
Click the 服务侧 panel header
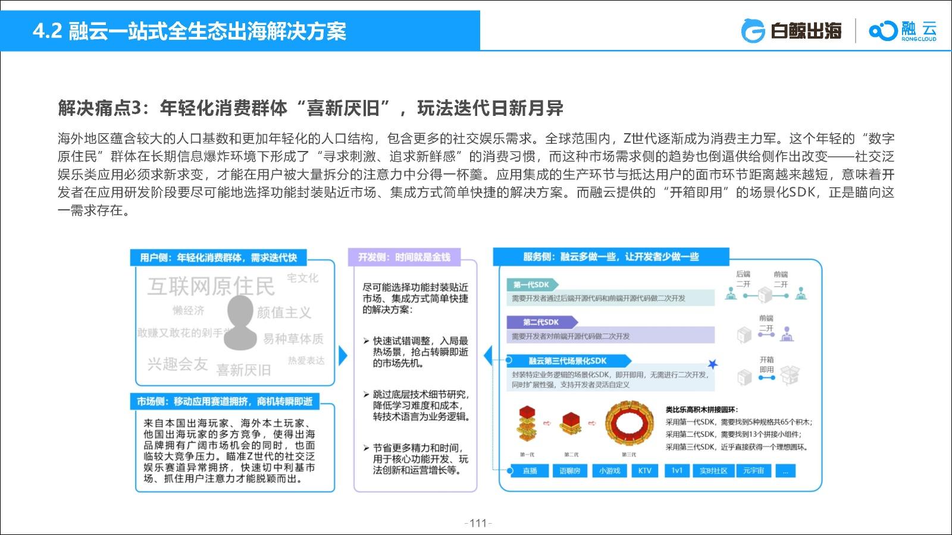[611, 257]
